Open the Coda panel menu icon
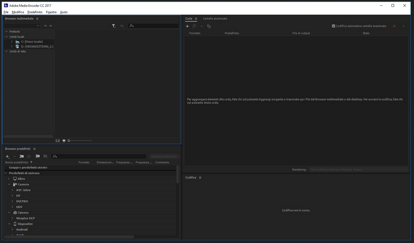 196,19
